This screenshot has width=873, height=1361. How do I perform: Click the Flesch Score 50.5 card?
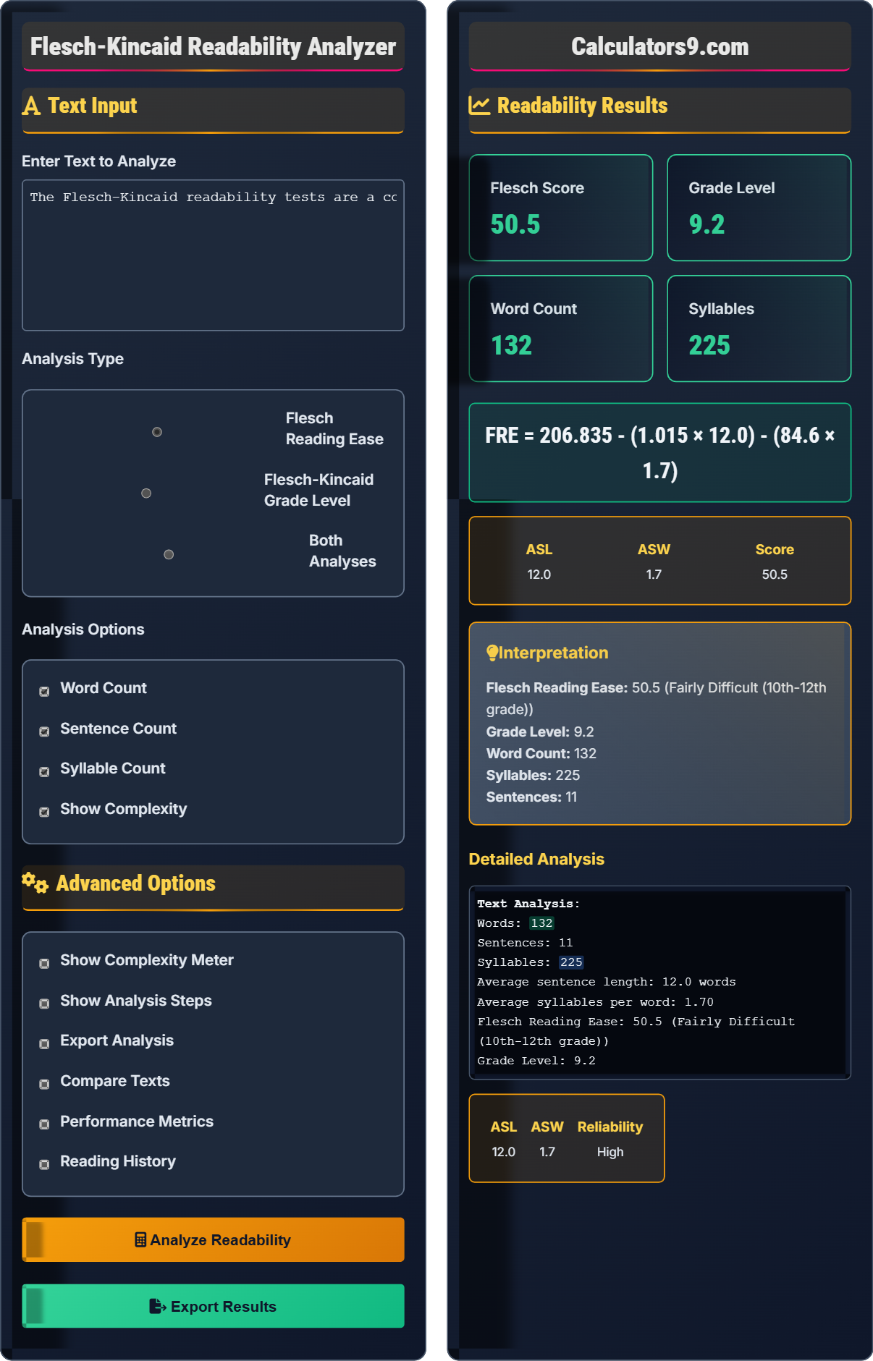[561, 208]
